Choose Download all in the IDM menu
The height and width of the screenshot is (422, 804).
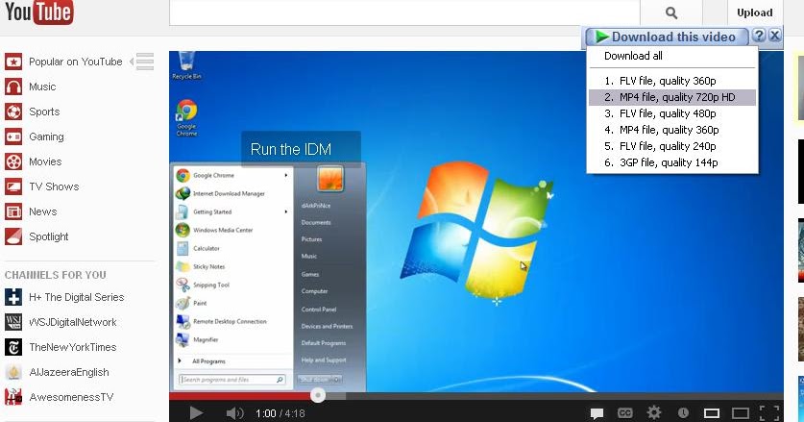click(x=633, y=56)
